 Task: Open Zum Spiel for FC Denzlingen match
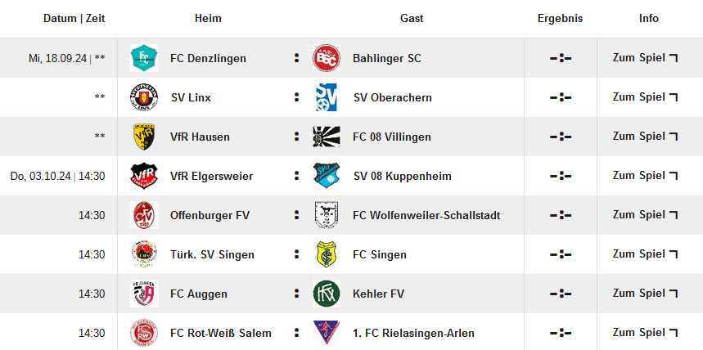coord(645,58)
